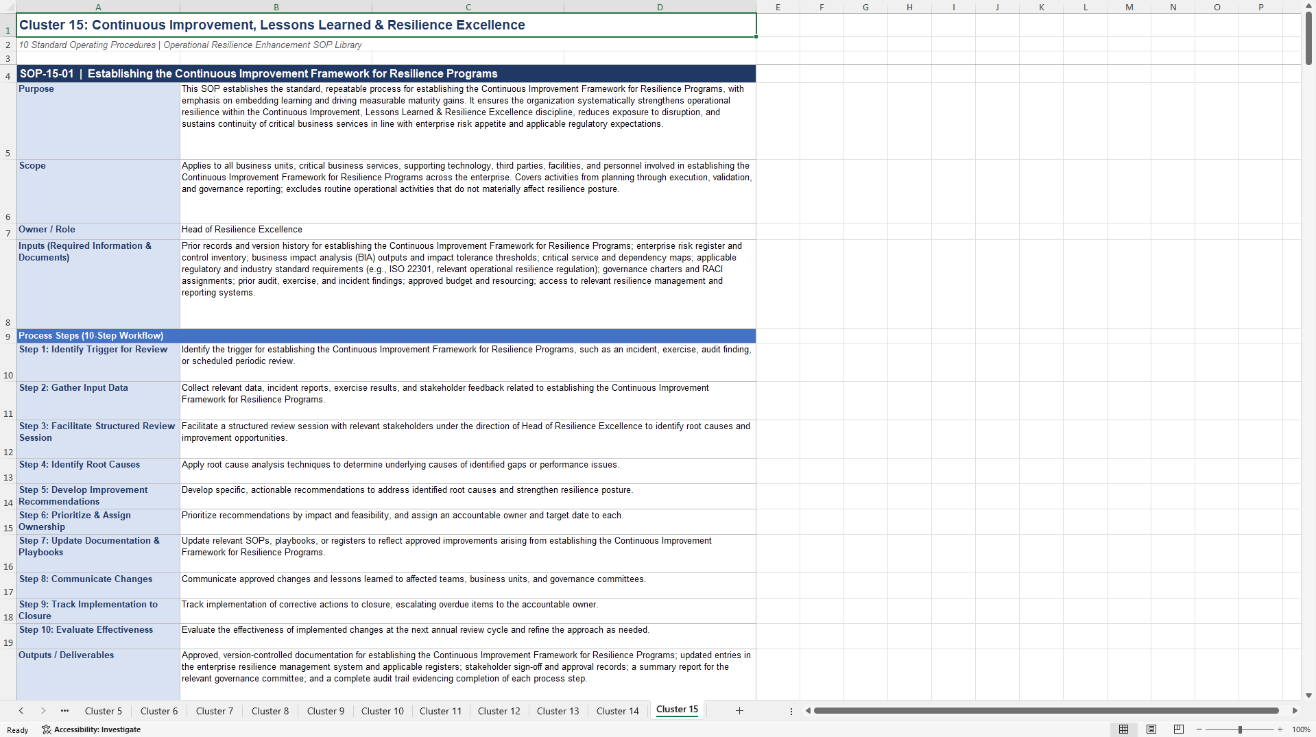
Task: Select row 4 header
Action: click(8, 74)
